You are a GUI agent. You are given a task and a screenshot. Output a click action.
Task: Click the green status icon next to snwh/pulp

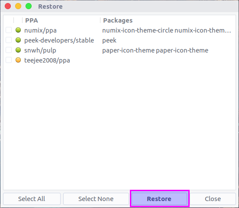point(18,50)
